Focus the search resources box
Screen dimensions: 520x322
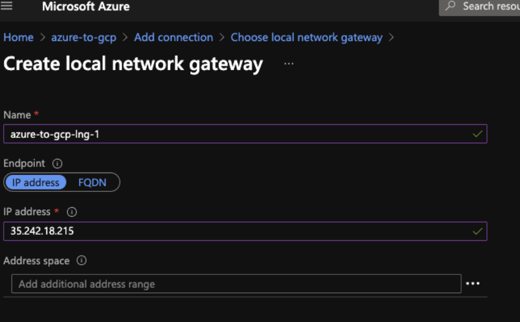click(x=488, y=6)
